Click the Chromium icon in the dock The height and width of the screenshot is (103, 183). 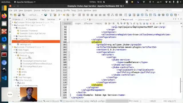4,62
